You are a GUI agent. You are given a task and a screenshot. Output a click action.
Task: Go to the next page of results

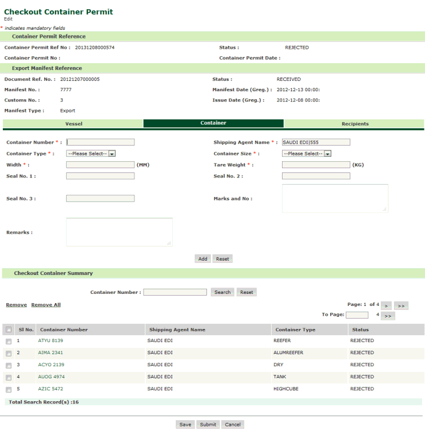coord(387,305)
